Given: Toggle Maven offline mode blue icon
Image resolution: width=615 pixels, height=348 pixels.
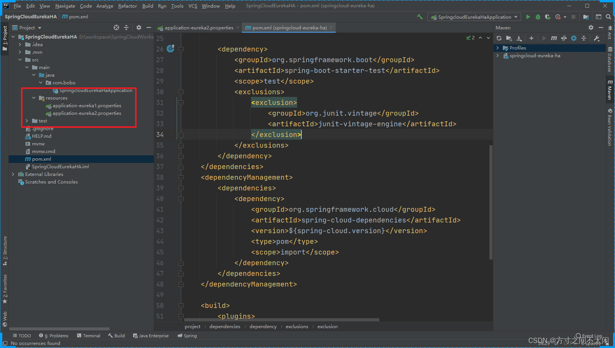Looking at the screenshot, I should tap(574, 38).
